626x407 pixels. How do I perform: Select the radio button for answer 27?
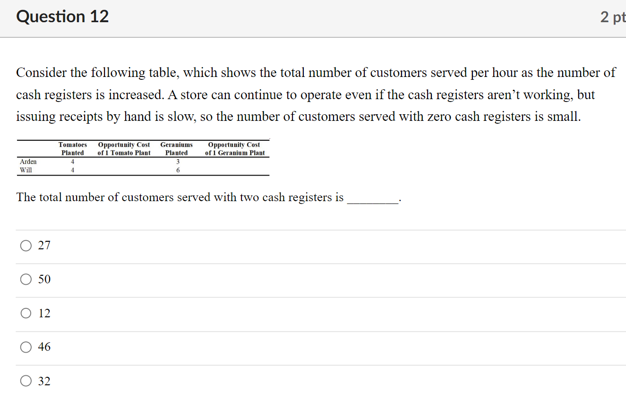[26, 245]
